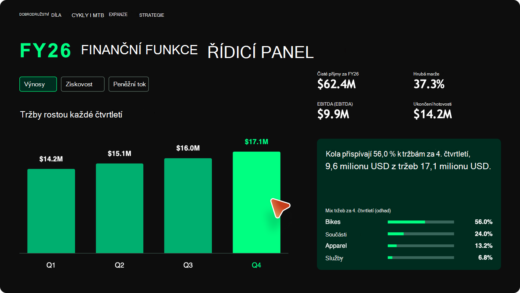The image size is (520, 293).
Task: Click the 56.0% mix value
Action: (x=484, y=222)
